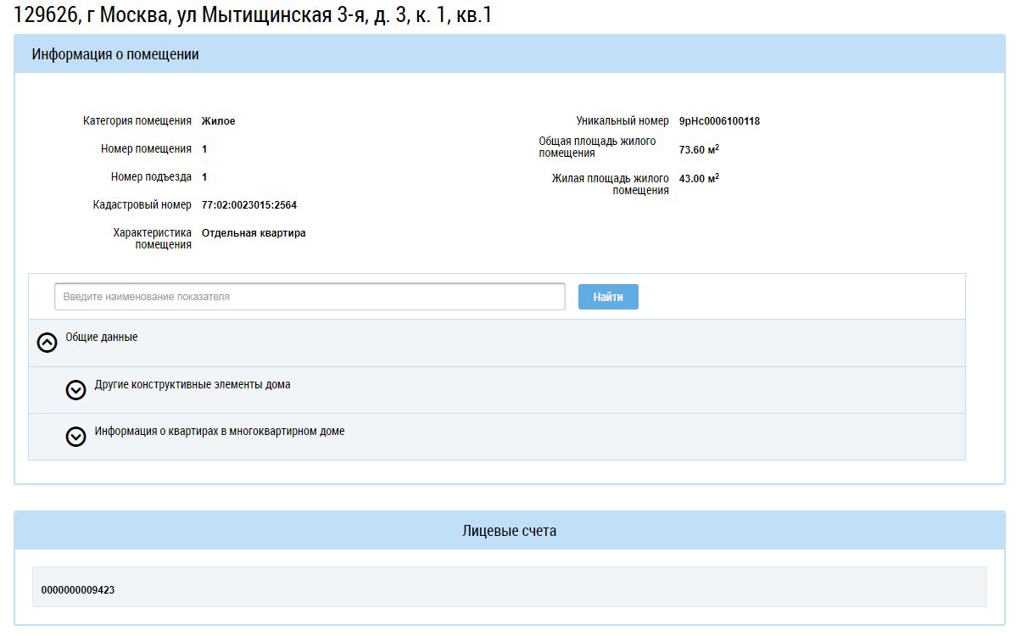The image size is (1016, 636).
Task: Click living area value 43.00 м²
Action: tap(699, 178)
